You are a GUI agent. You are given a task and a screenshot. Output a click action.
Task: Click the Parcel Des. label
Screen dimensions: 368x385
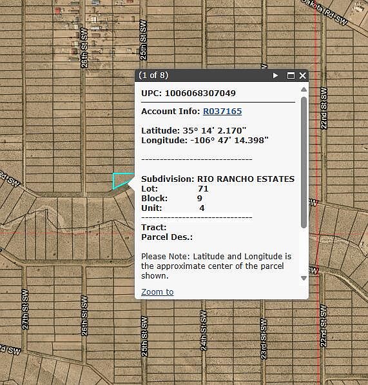pos(167,237)
